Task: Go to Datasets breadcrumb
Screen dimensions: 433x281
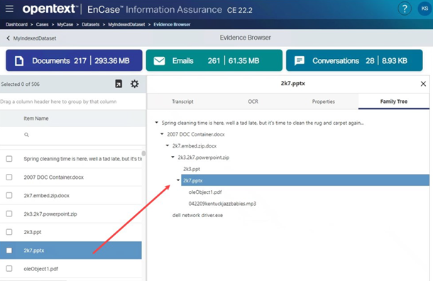Action: coord(91,25)
